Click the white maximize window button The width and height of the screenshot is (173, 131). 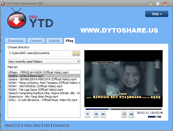[x=158, y=3]
